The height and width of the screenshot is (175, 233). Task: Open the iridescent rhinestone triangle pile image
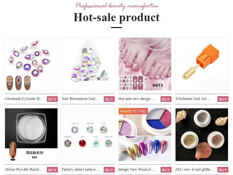88,64
